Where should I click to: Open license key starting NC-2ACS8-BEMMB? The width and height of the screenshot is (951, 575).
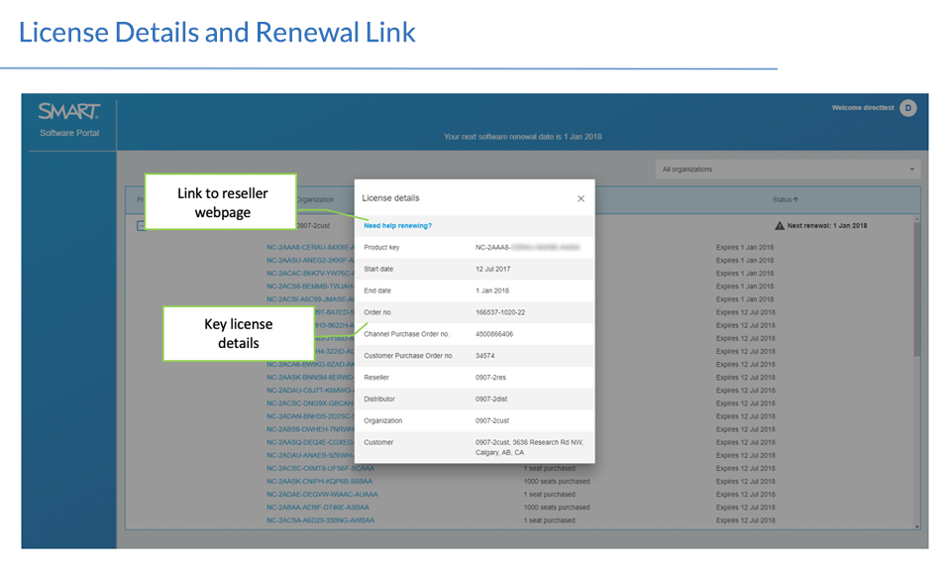[310, 287]
